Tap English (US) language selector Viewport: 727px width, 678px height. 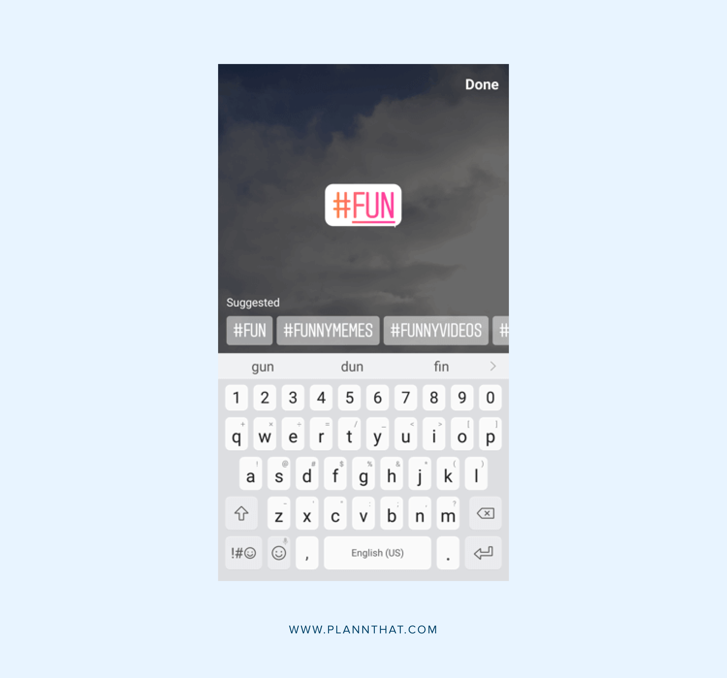tap(377, 553)
